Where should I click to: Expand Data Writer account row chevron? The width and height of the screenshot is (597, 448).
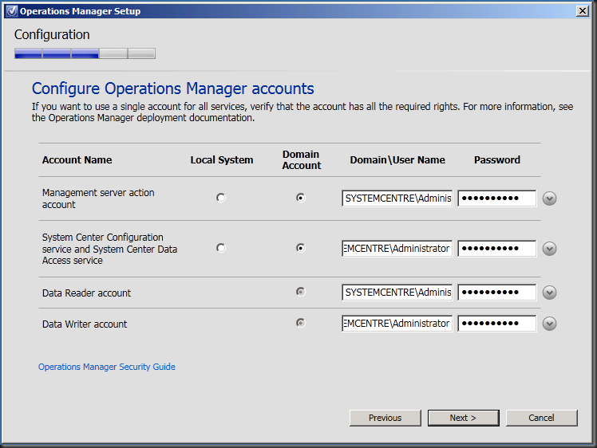(549, 324)
